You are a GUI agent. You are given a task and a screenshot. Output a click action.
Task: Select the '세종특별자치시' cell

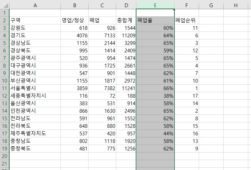35,96
